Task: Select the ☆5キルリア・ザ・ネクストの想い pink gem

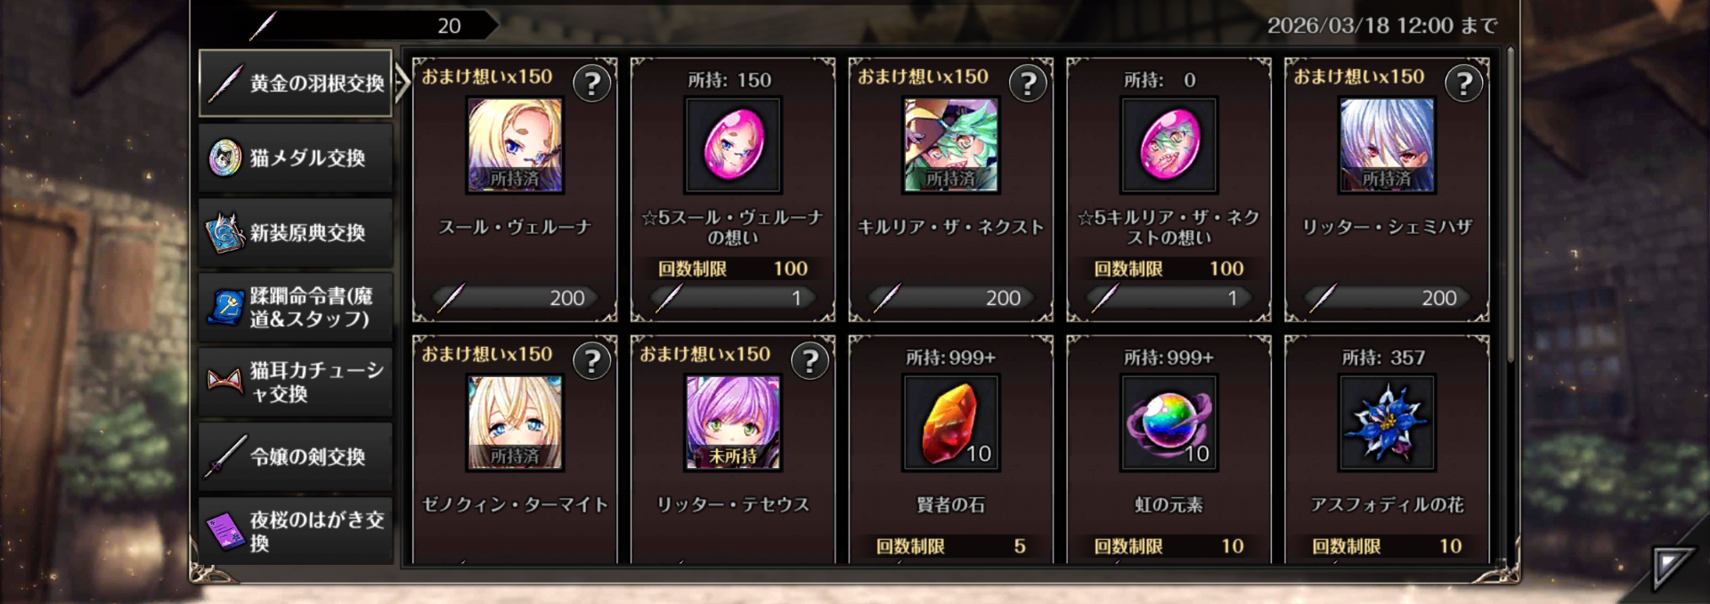Action: coord(1169,145)
